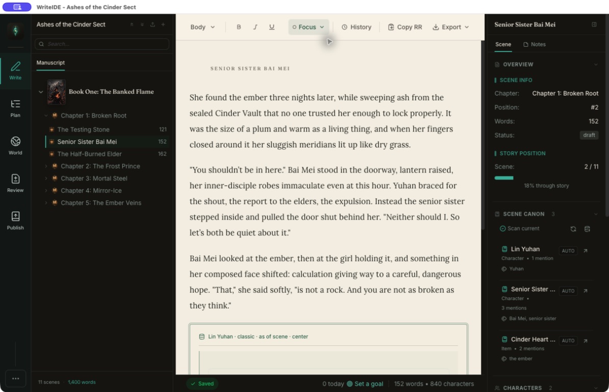Click Copy RR button
Viewport: 609px width, 392px height.
[x=405, y=27]
